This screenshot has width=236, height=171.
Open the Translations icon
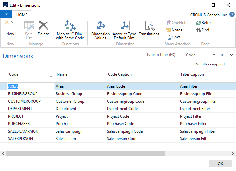click(149, 26)
